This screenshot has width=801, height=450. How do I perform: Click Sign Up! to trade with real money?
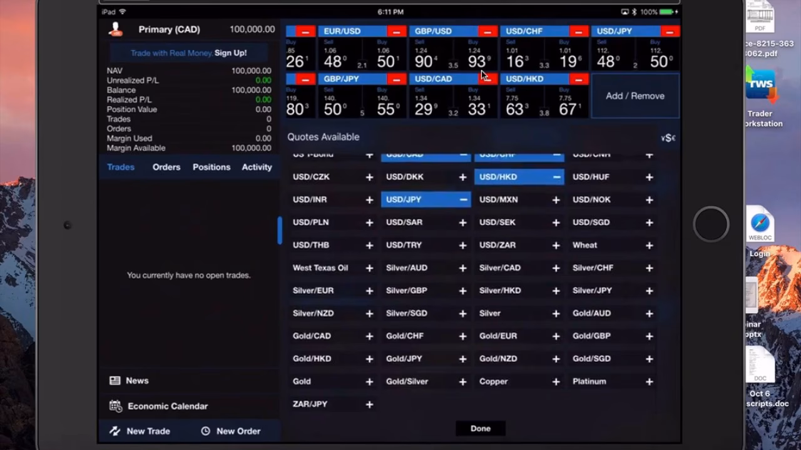(230, 53)
